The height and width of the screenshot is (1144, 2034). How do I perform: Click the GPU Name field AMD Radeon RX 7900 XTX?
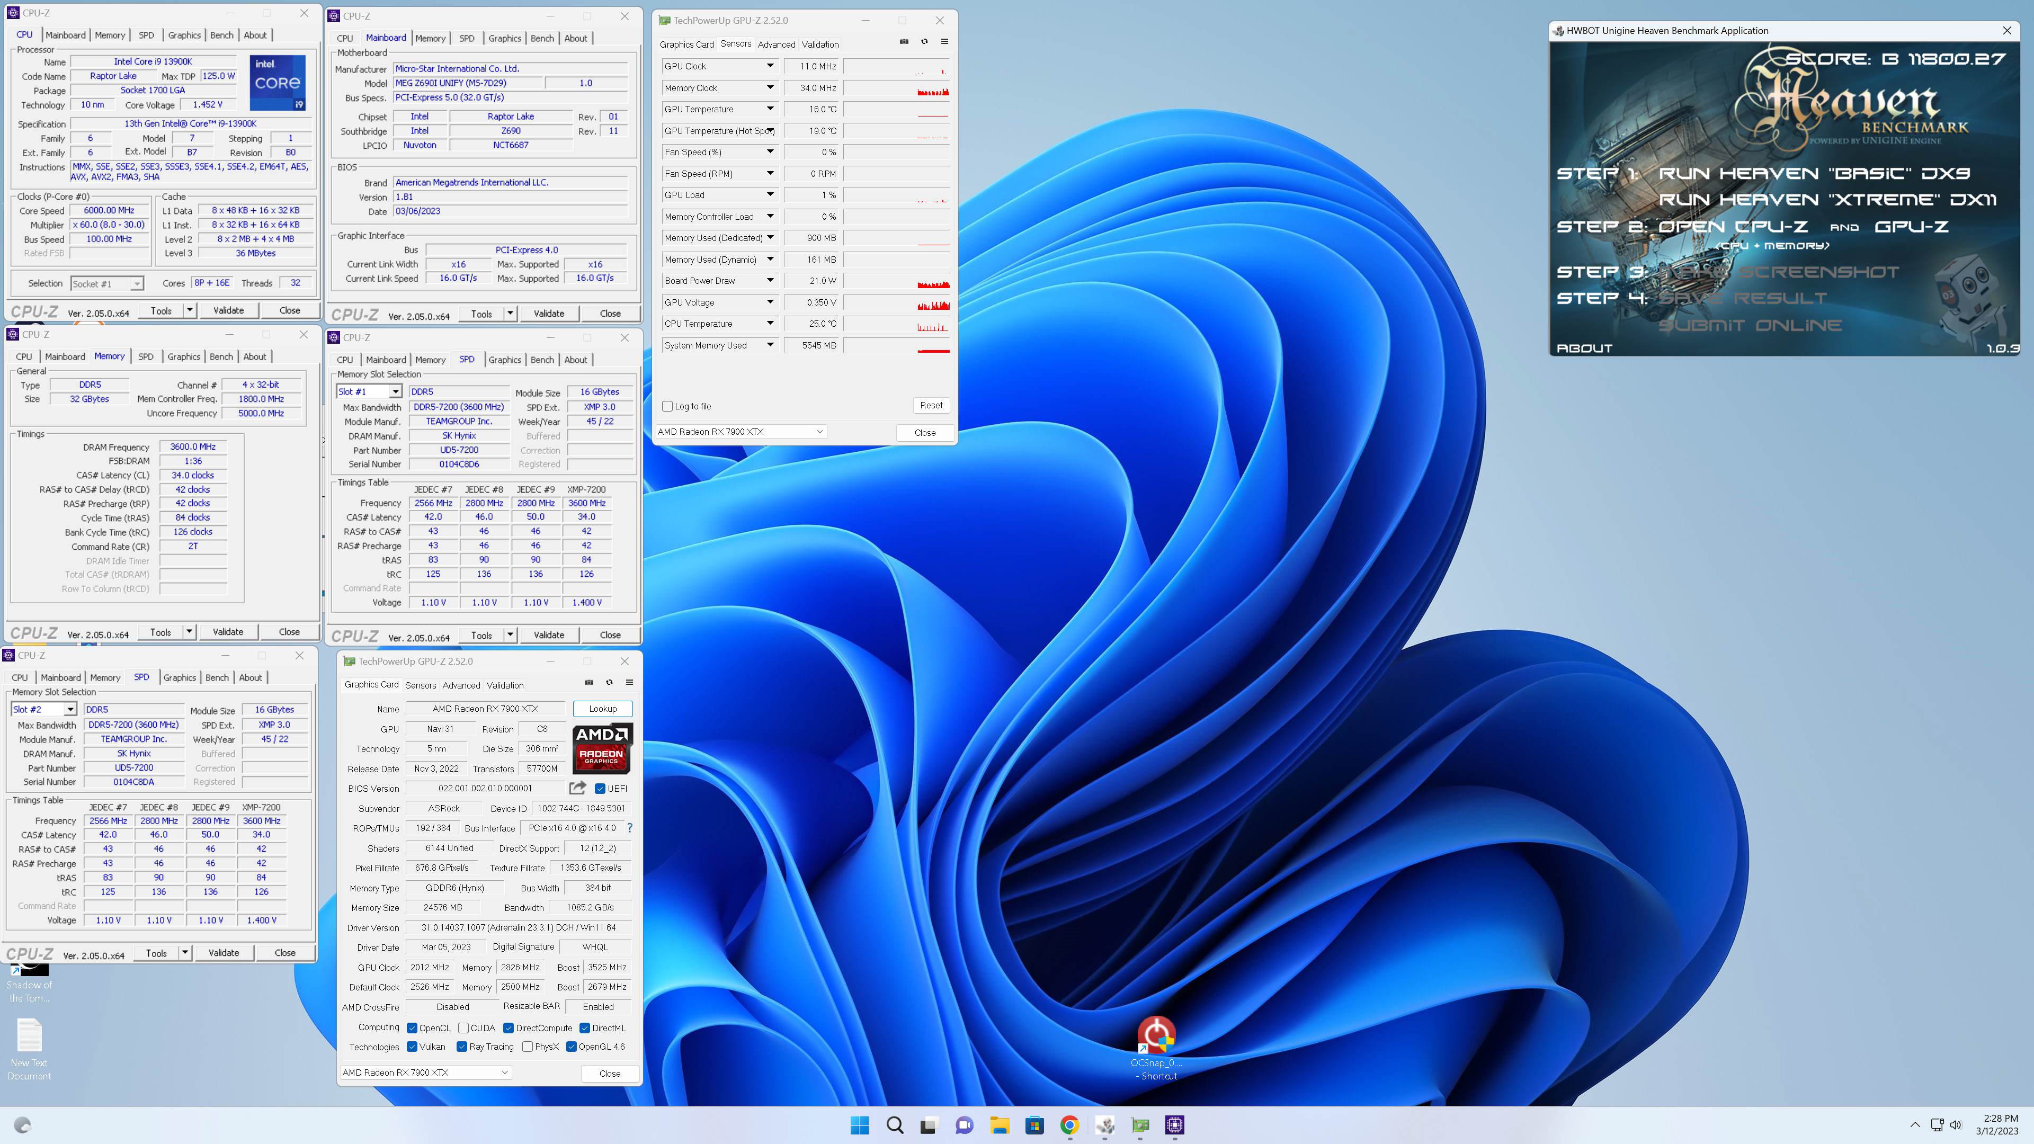click(485, 708)
